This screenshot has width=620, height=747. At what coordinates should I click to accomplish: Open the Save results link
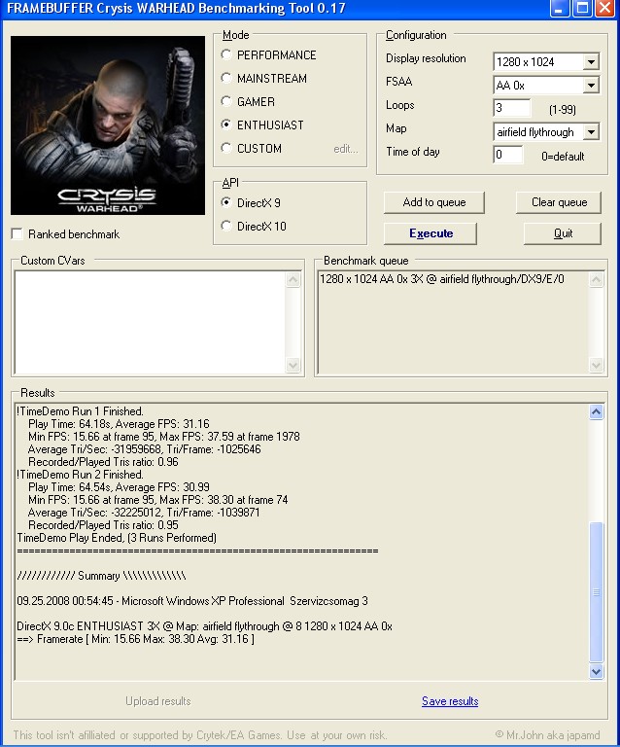click(x=450, y=701)
